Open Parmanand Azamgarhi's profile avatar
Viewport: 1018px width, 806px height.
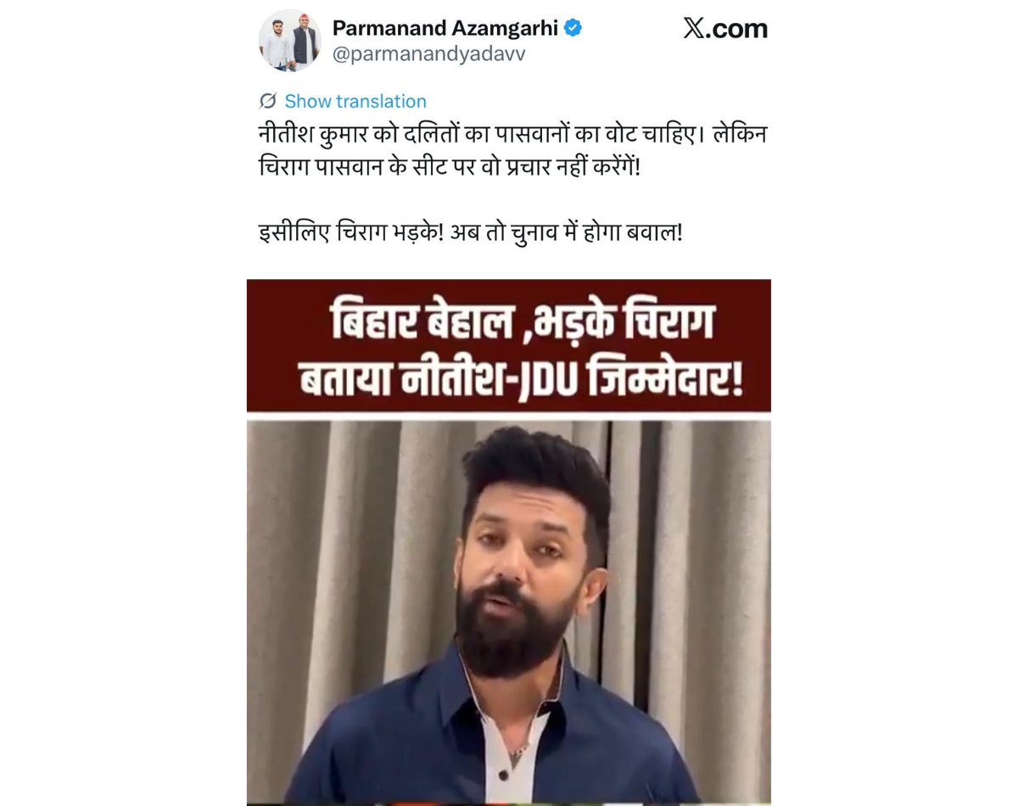(289, 41)
